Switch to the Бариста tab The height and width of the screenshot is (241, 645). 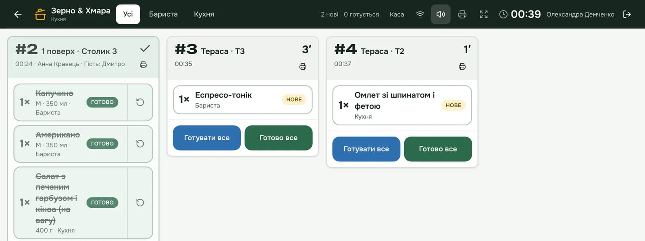163,14
